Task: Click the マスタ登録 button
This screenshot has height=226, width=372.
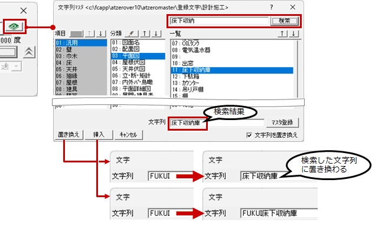Action: [282, 122]
